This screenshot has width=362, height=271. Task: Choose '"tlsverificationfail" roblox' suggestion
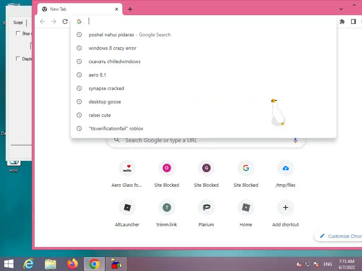coord(204,128)
